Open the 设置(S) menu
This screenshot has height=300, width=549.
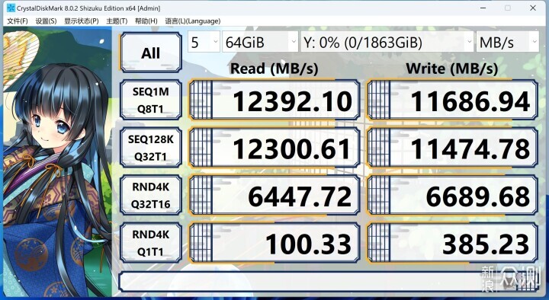(x=46, y=21)
